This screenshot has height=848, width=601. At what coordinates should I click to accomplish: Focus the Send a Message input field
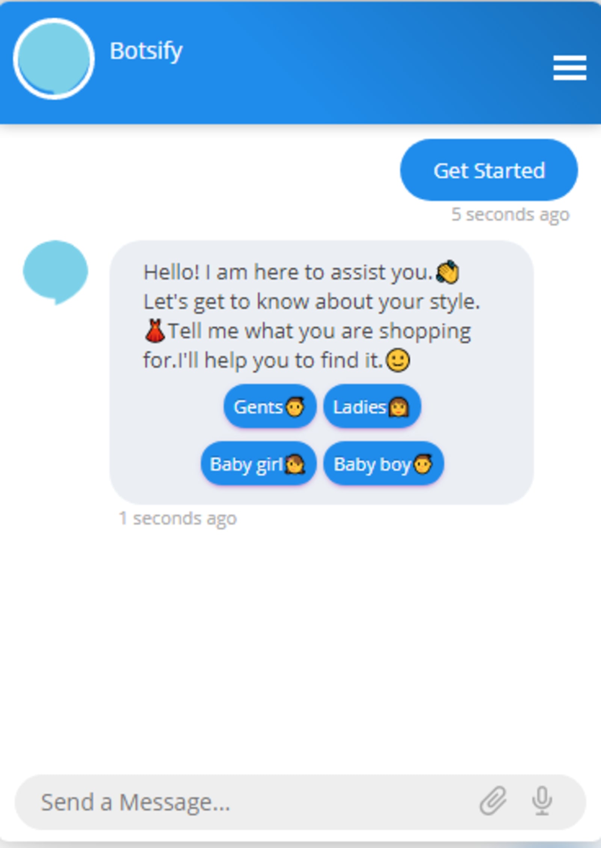click(300, 802)
